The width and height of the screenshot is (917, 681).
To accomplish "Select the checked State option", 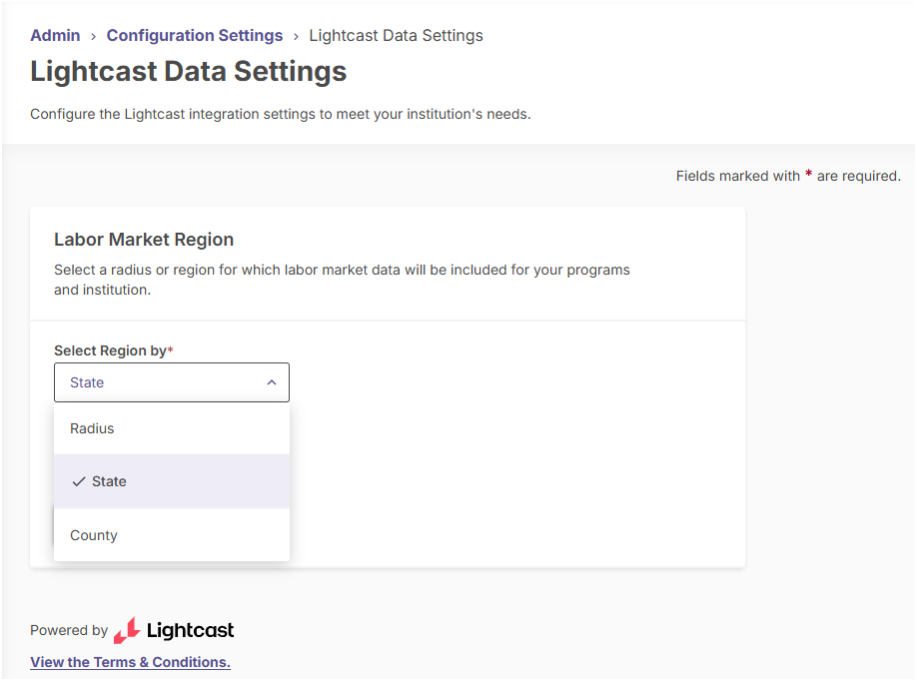I will click(172, 481).
